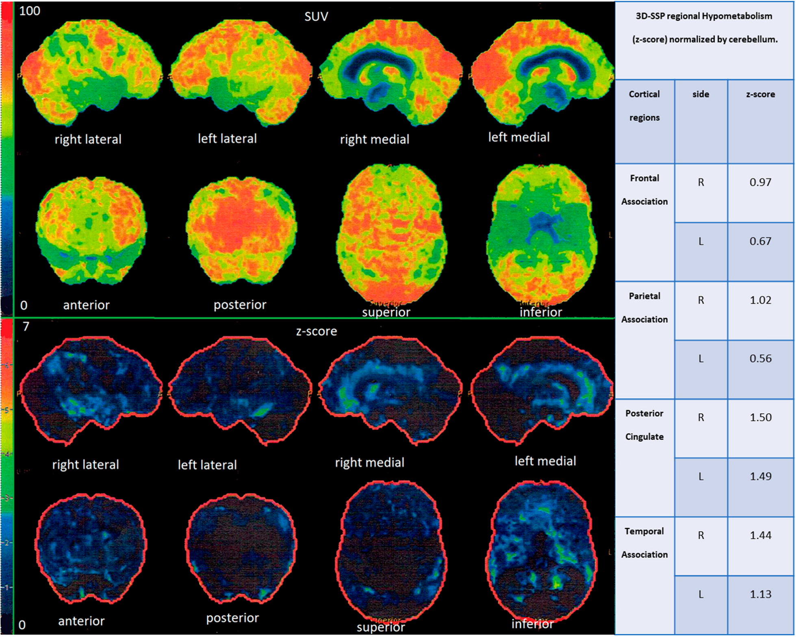The height and width of the screenshot is (637, 796).
Task: Click the 'left medial' label in z-score panel
Action: pos(545,461)
